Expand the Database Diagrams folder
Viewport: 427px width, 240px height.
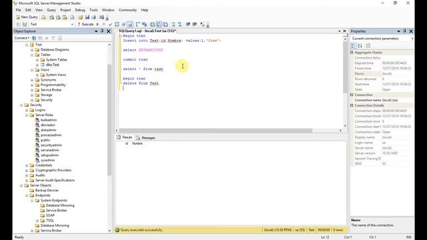point(32,50)
